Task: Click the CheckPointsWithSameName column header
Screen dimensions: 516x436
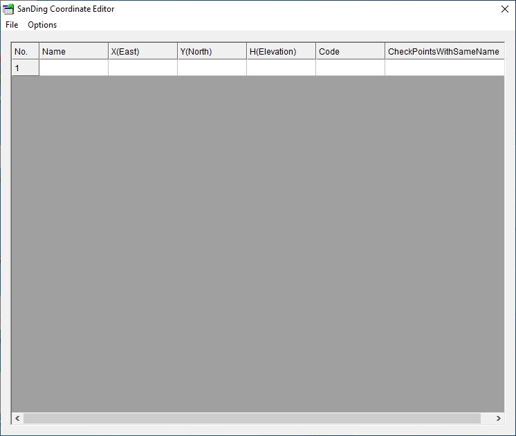Action: tap(443, 51)
